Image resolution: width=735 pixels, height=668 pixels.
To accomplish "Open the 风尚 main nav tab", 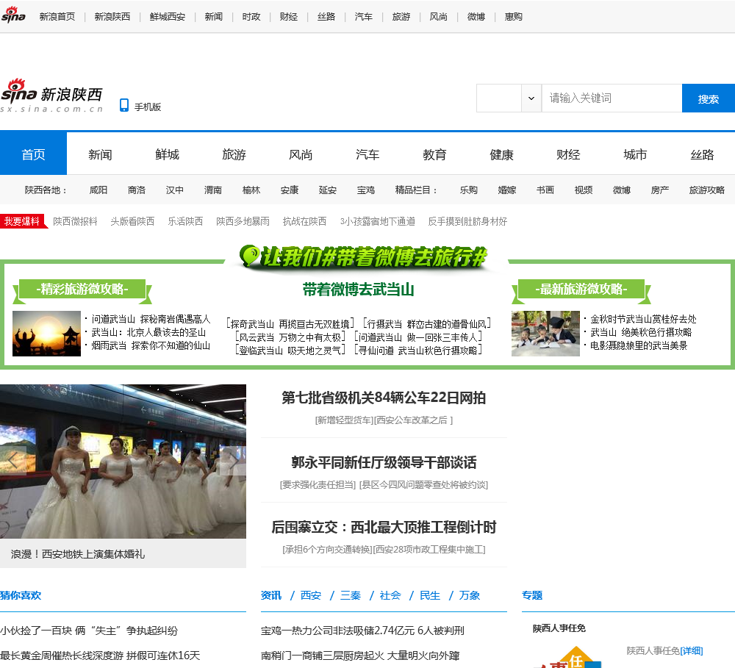I will [x=301, y=154].
